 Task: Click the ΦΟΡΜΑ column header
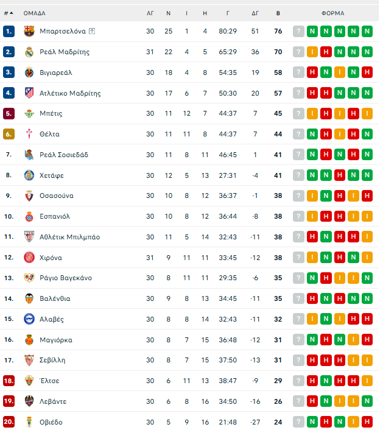tap(332, 13)
